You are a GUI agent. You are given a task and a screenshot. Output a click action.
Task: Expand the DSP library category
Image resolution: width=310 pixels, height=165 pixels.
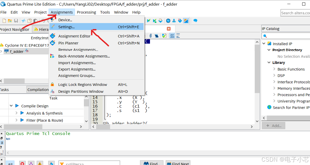point(274,75)
